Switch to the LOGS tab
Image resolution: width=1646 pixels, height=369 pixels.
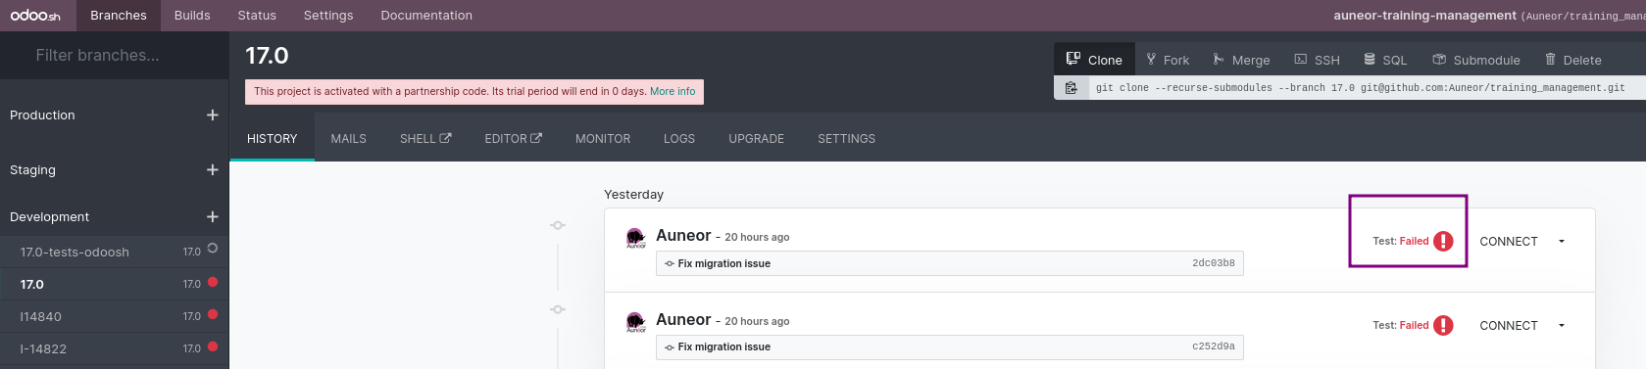(679, 139)
